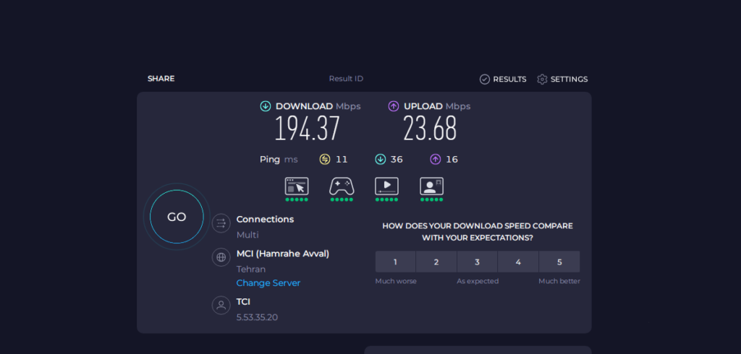The image size is (741, 354).
Task: Click the download value 194.37
Action: tap(307, 129)
